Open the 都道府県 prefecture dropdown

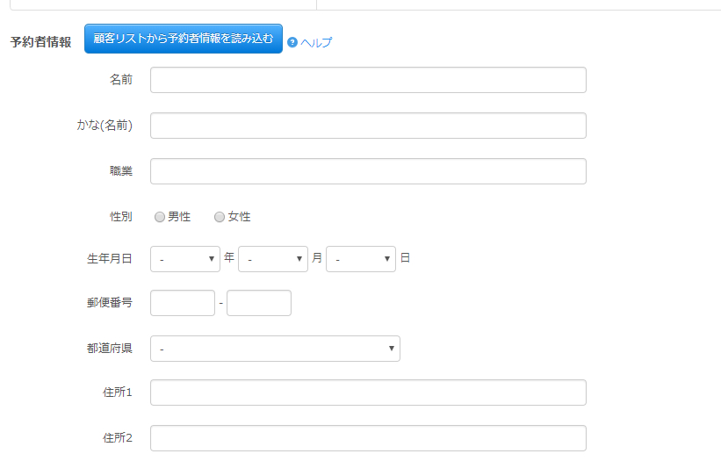(275, 349)
